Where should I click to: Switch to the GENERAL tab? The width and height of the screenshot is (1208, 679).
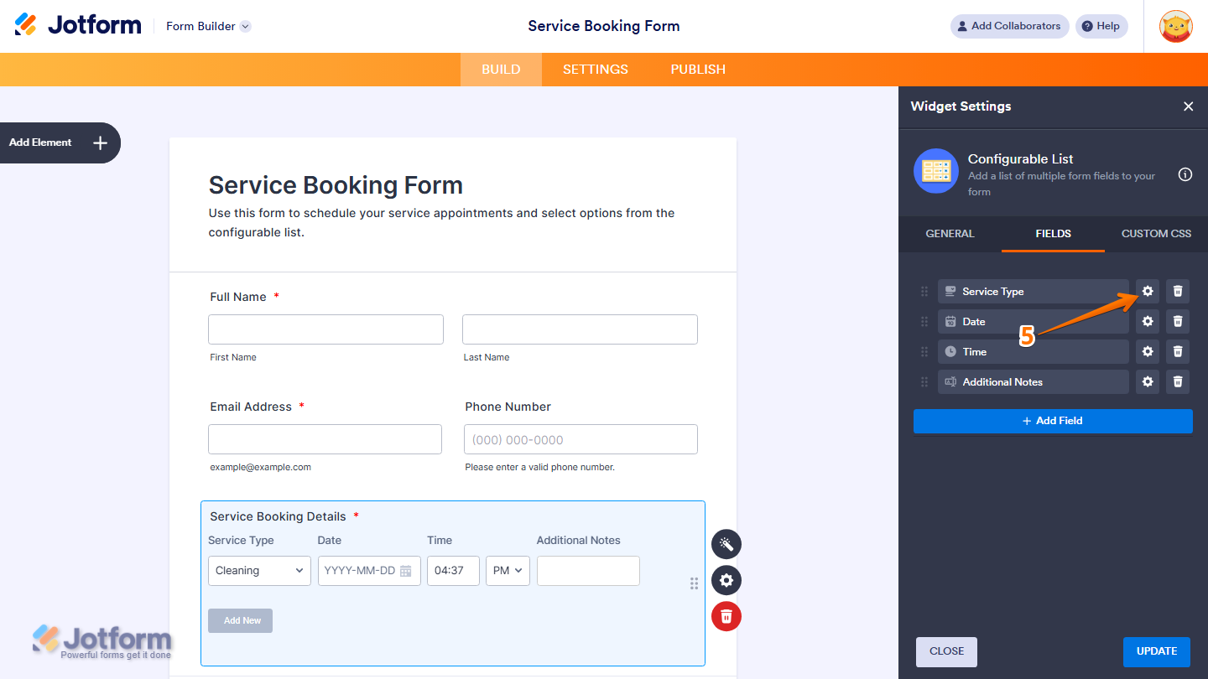pyautogui.click(x=950, y=234)
